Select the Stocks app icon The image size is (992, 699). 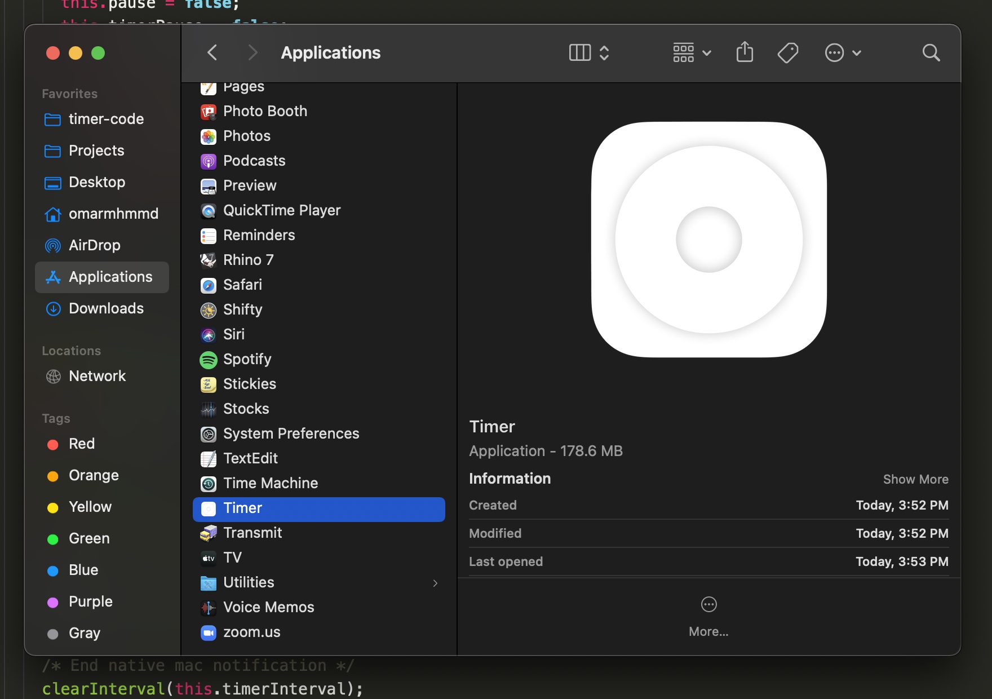click(x=209, y=409)
